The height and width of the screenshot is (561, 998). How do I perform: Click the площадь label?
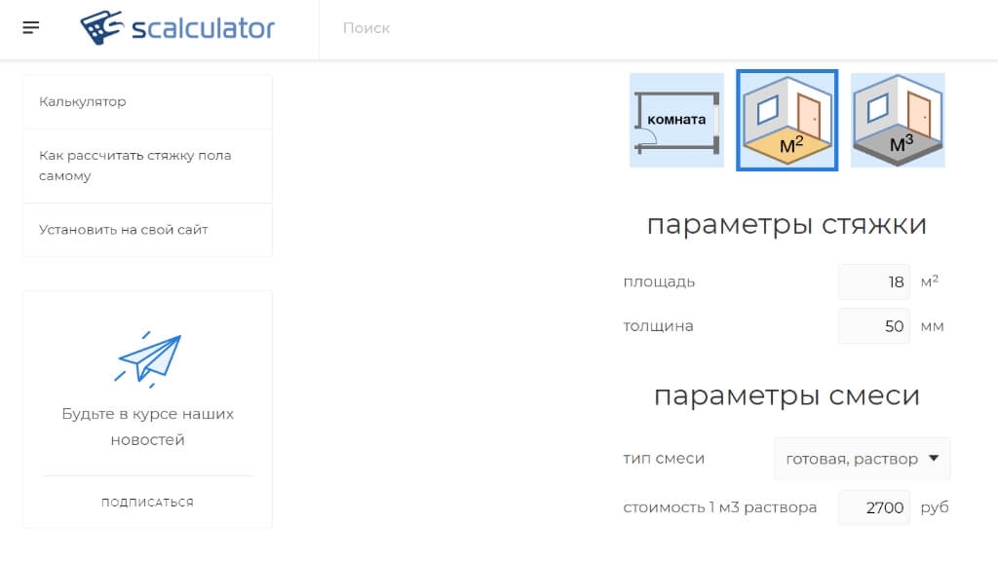point(659,282)
